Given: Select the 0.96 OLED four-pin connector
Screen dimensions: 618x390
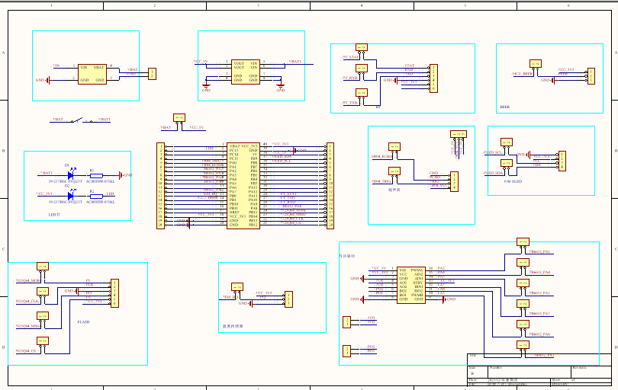Looking at the screenshot, I should pyautogui.click(x=562, y=161).
